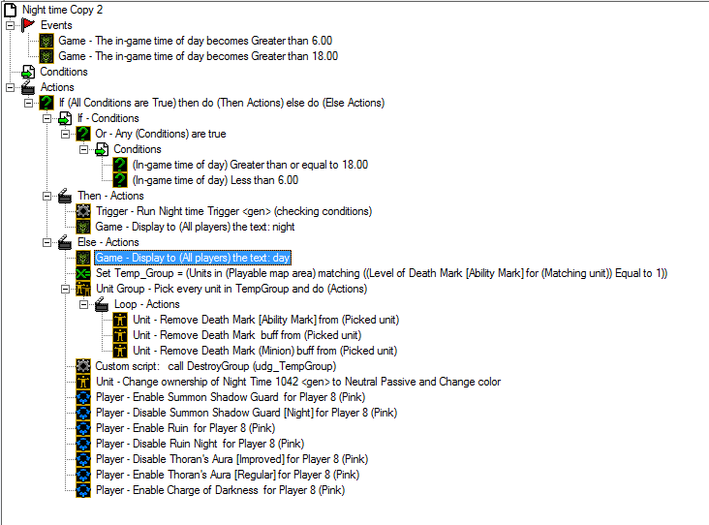Click the Unit Group icon for 'Pick every unit'

[83, 289]
